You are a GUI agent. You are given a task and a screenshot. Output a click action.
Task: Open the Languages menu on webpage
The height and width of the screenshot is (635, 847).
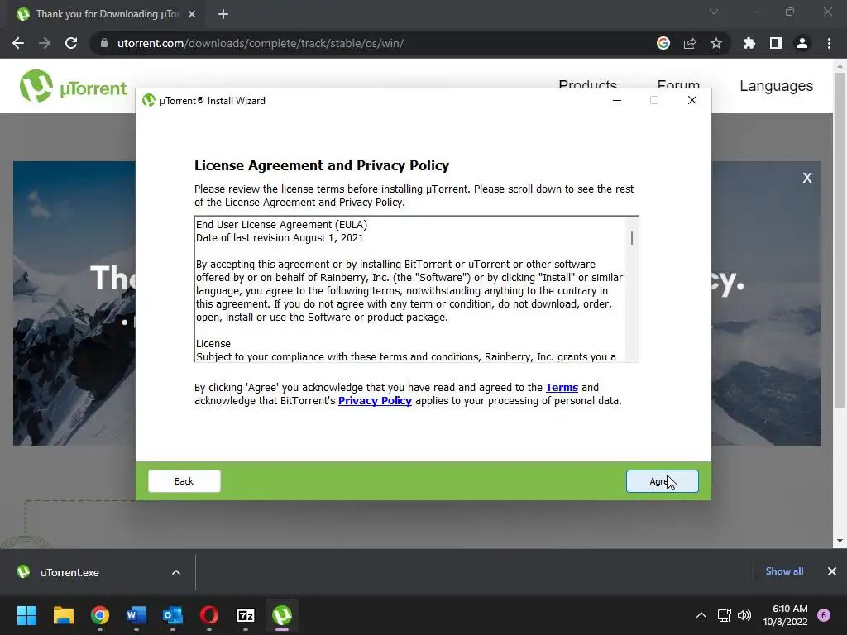(776, 86)
